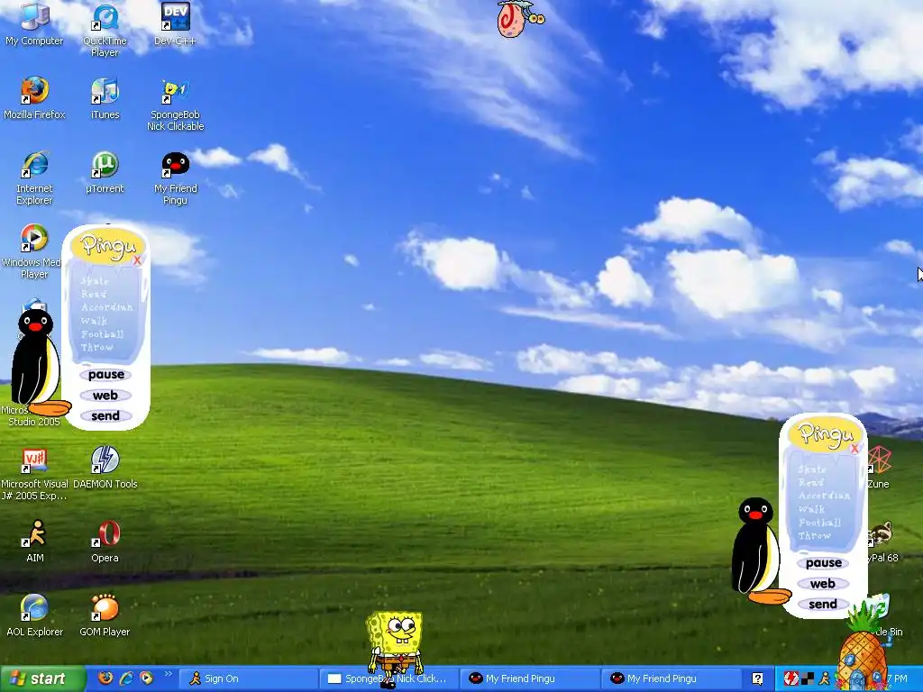Choose Read in the left Pingu panel
Viewport: 923px width, 692px height.
[94, 294]
